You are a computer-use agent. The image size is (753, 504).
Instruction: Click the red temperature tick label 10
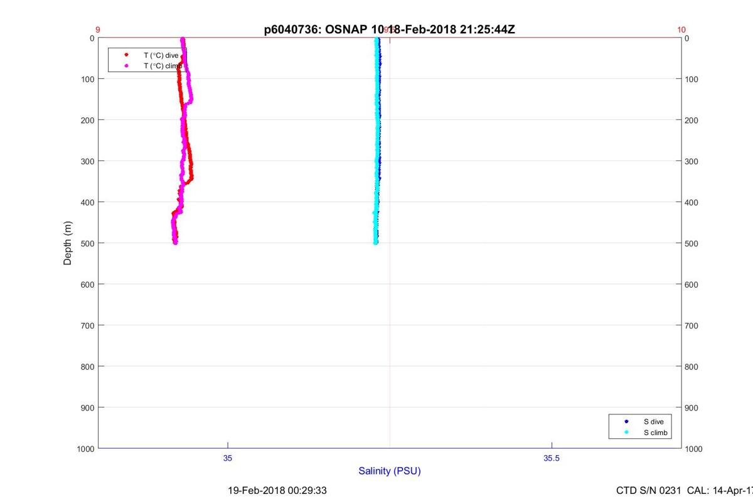tap(681, 29)
